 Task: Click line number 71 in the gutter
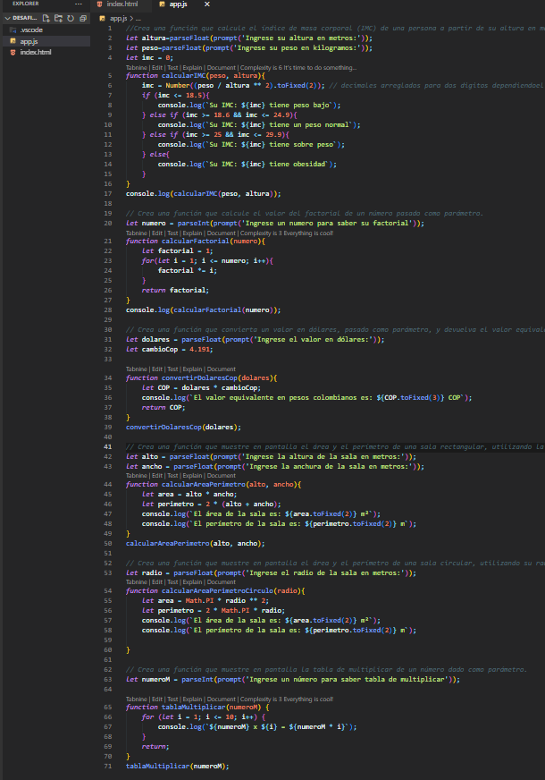point(108,766)
